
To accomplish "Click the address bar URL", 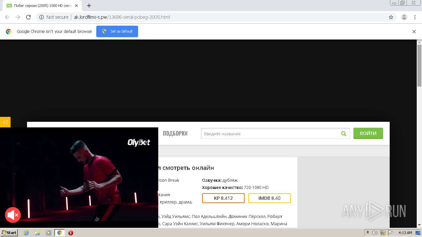I will click(x=122, y=17).
